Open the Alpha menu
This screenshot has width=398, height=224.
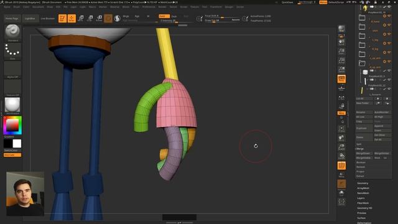coord(7,7)
